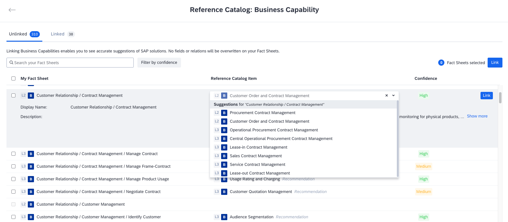Screen dimensions: 508x222
Task: Switch to the Linked tab
Action: point(63,34)
